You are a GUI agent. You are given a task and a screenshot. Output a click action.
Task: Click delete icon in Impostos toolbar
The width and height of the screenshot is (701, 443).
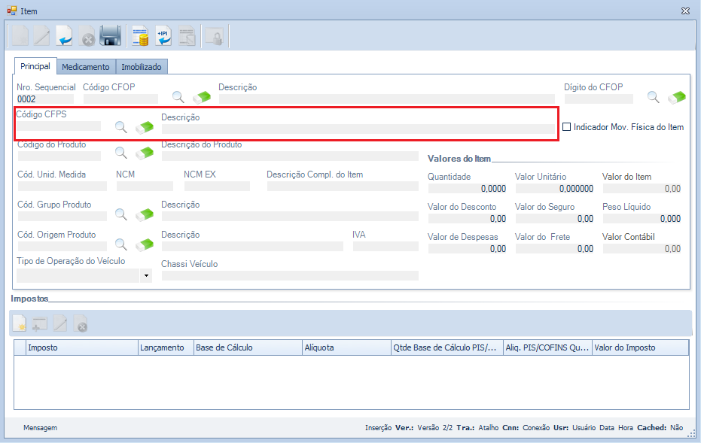81,323
